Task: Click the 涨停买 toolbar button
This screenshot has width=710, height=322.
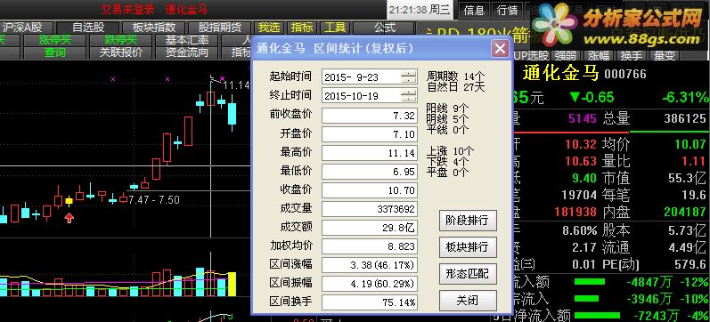Action: pos(55,40)
